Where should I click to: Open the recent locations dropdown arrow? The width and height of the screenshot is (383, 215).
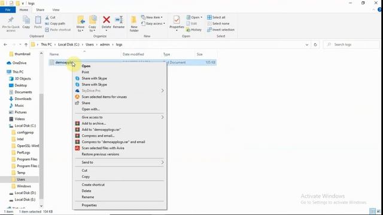pyautogui.click(x=20, y=45)
